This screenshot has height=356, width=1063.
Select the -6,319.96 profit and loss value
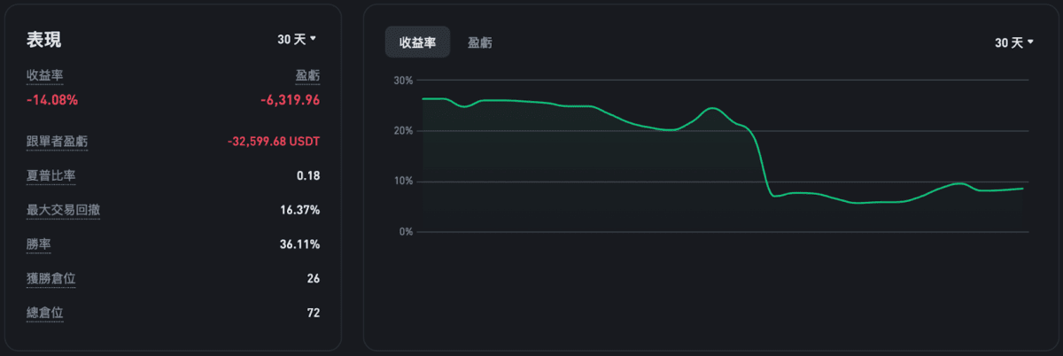click(290, 100)
